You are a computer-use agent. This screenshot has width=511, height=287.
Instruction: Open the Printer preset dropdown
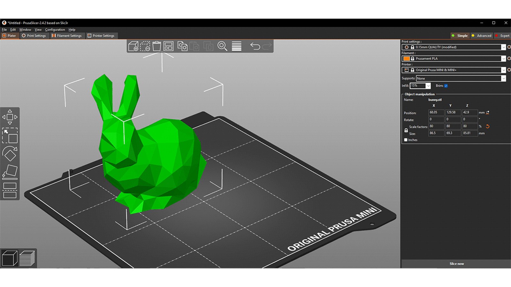454,70
